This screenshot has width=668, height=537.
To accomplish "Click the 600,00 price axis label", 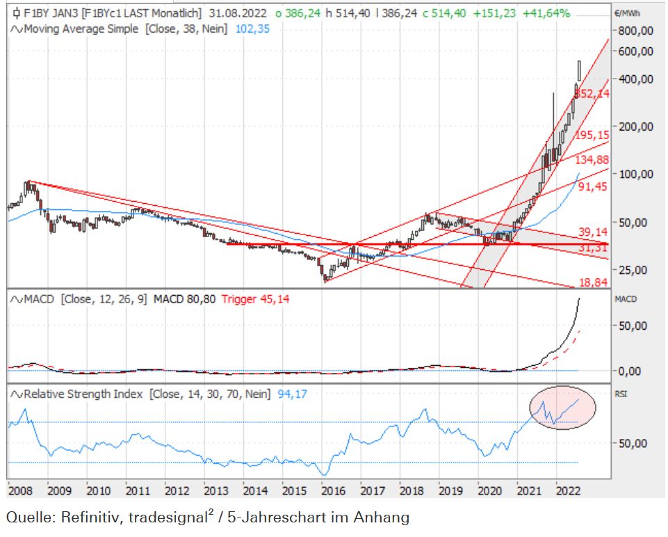I will click(x=635, y=51).
